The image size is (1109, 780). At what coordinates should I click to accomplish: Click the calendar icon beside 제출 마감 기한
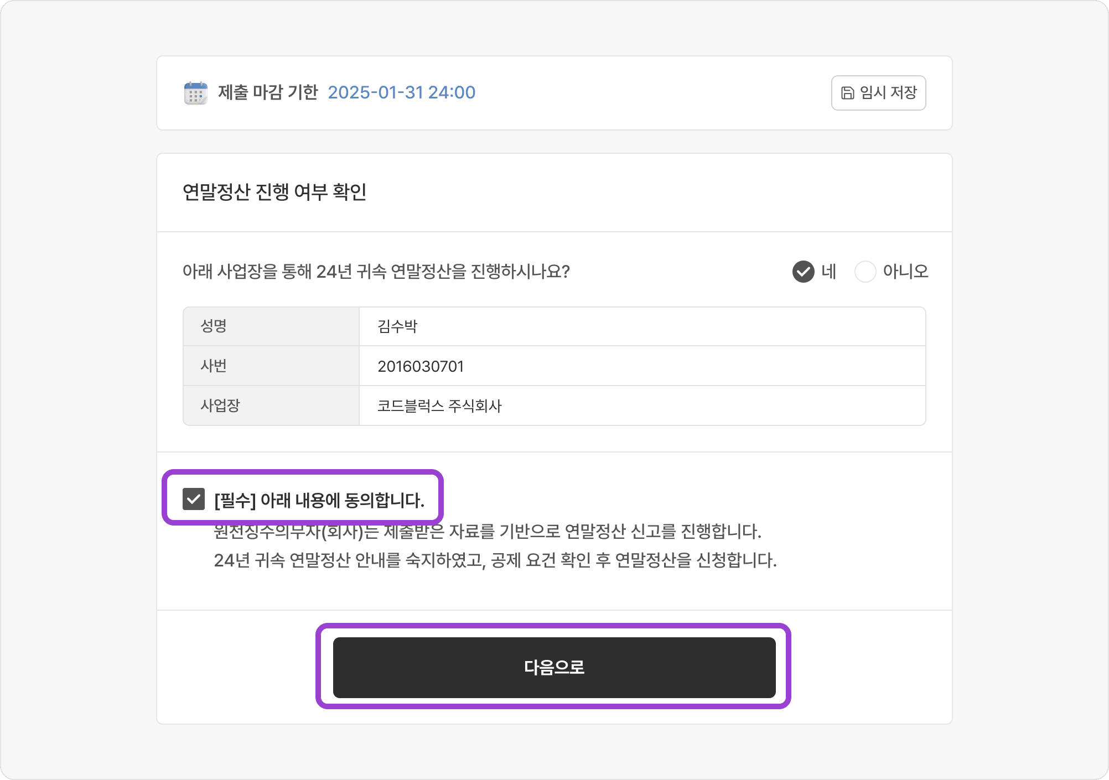pyautogui.click(x=195, y=93)
